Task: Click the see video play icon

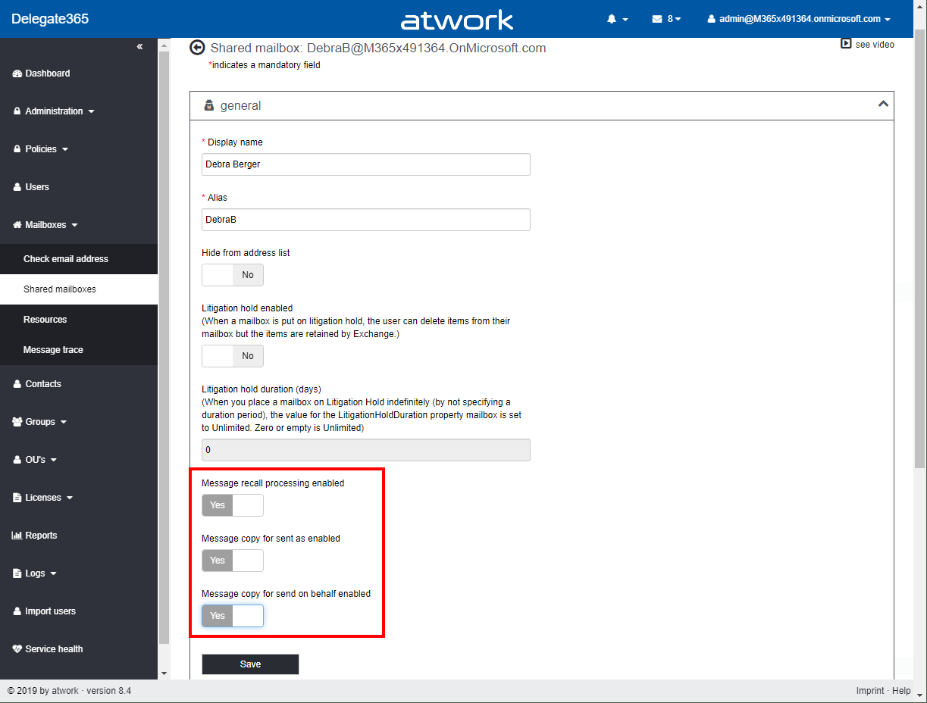Action: point(846,44)
